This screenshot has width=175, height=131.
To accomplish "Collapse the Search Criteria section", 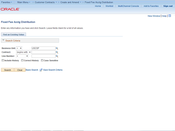I will pos(3,40).
